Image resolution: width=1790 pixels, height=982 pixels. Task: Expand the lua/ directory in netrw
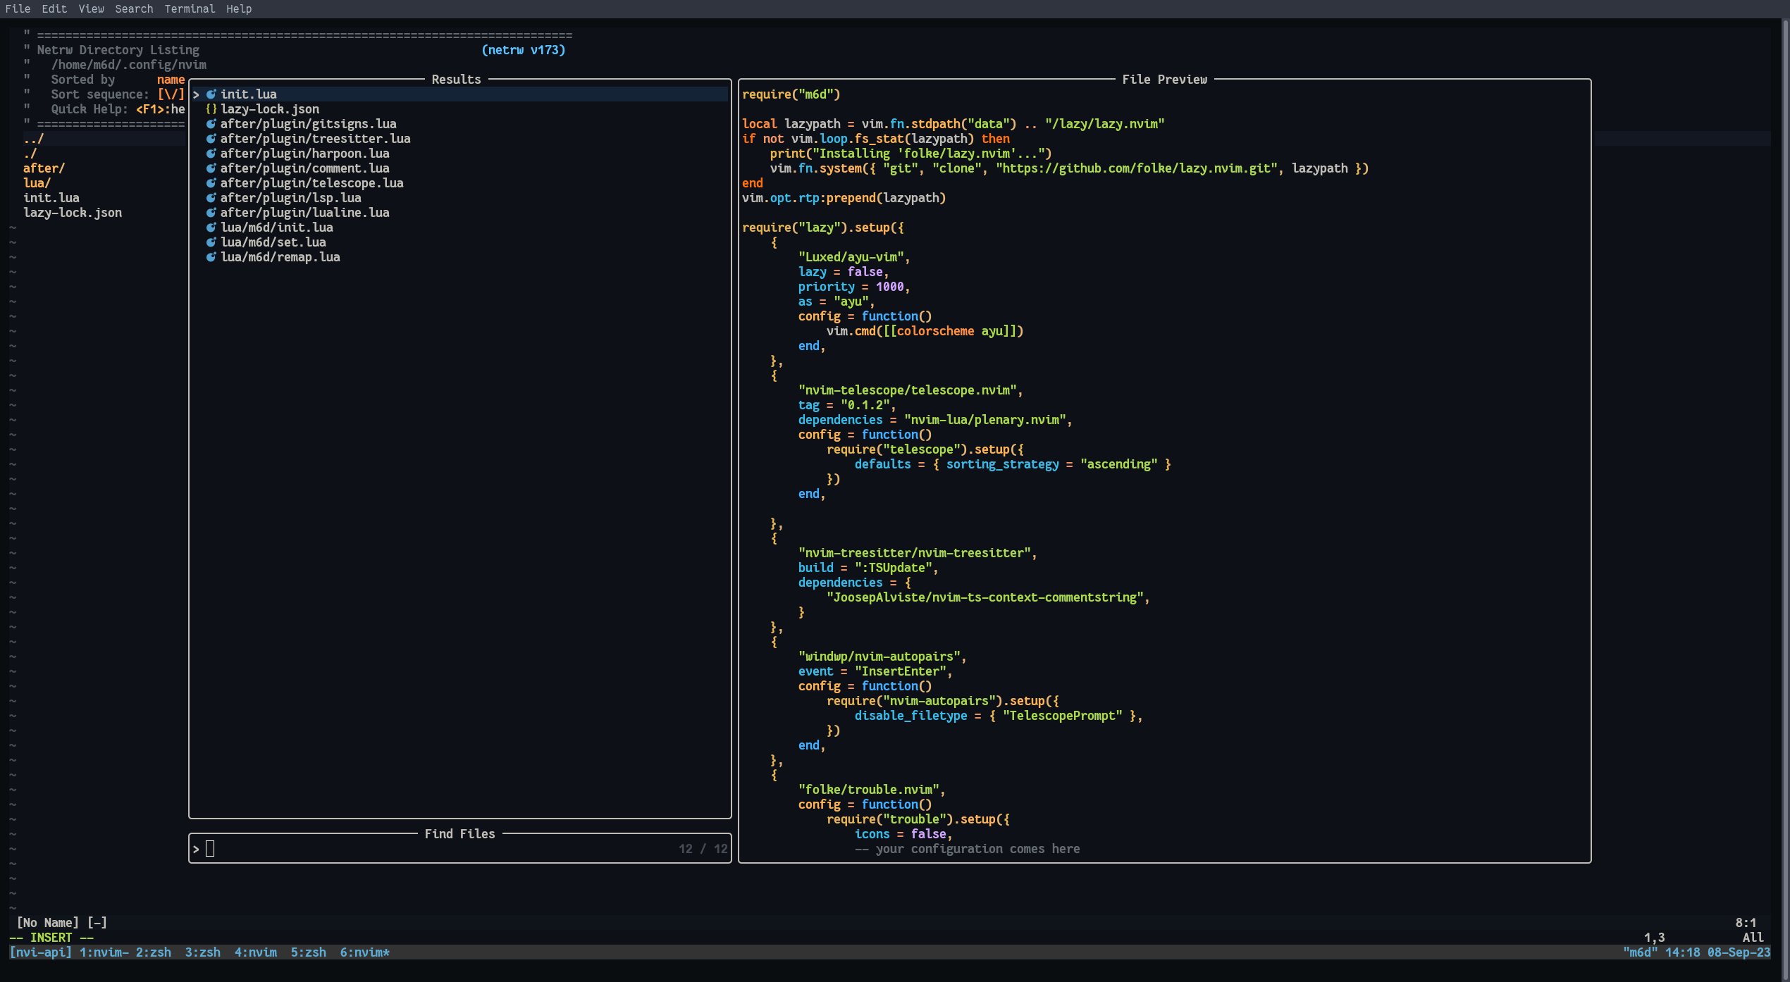click(x=37, y=182)
